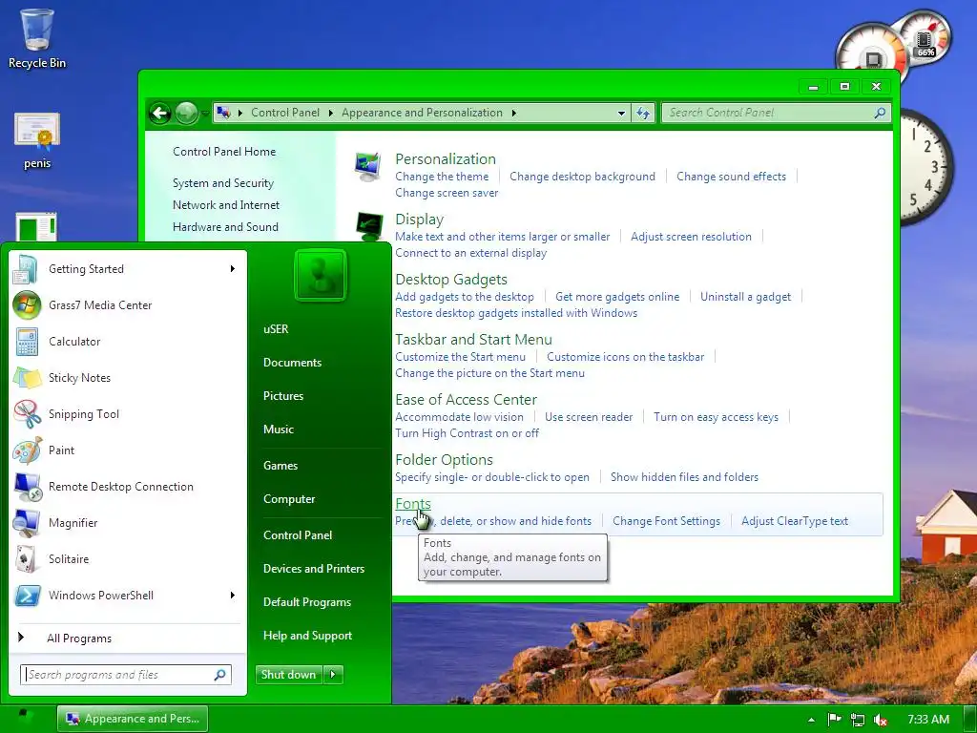Click in Search programs and files box

click(x=127, y=675)
